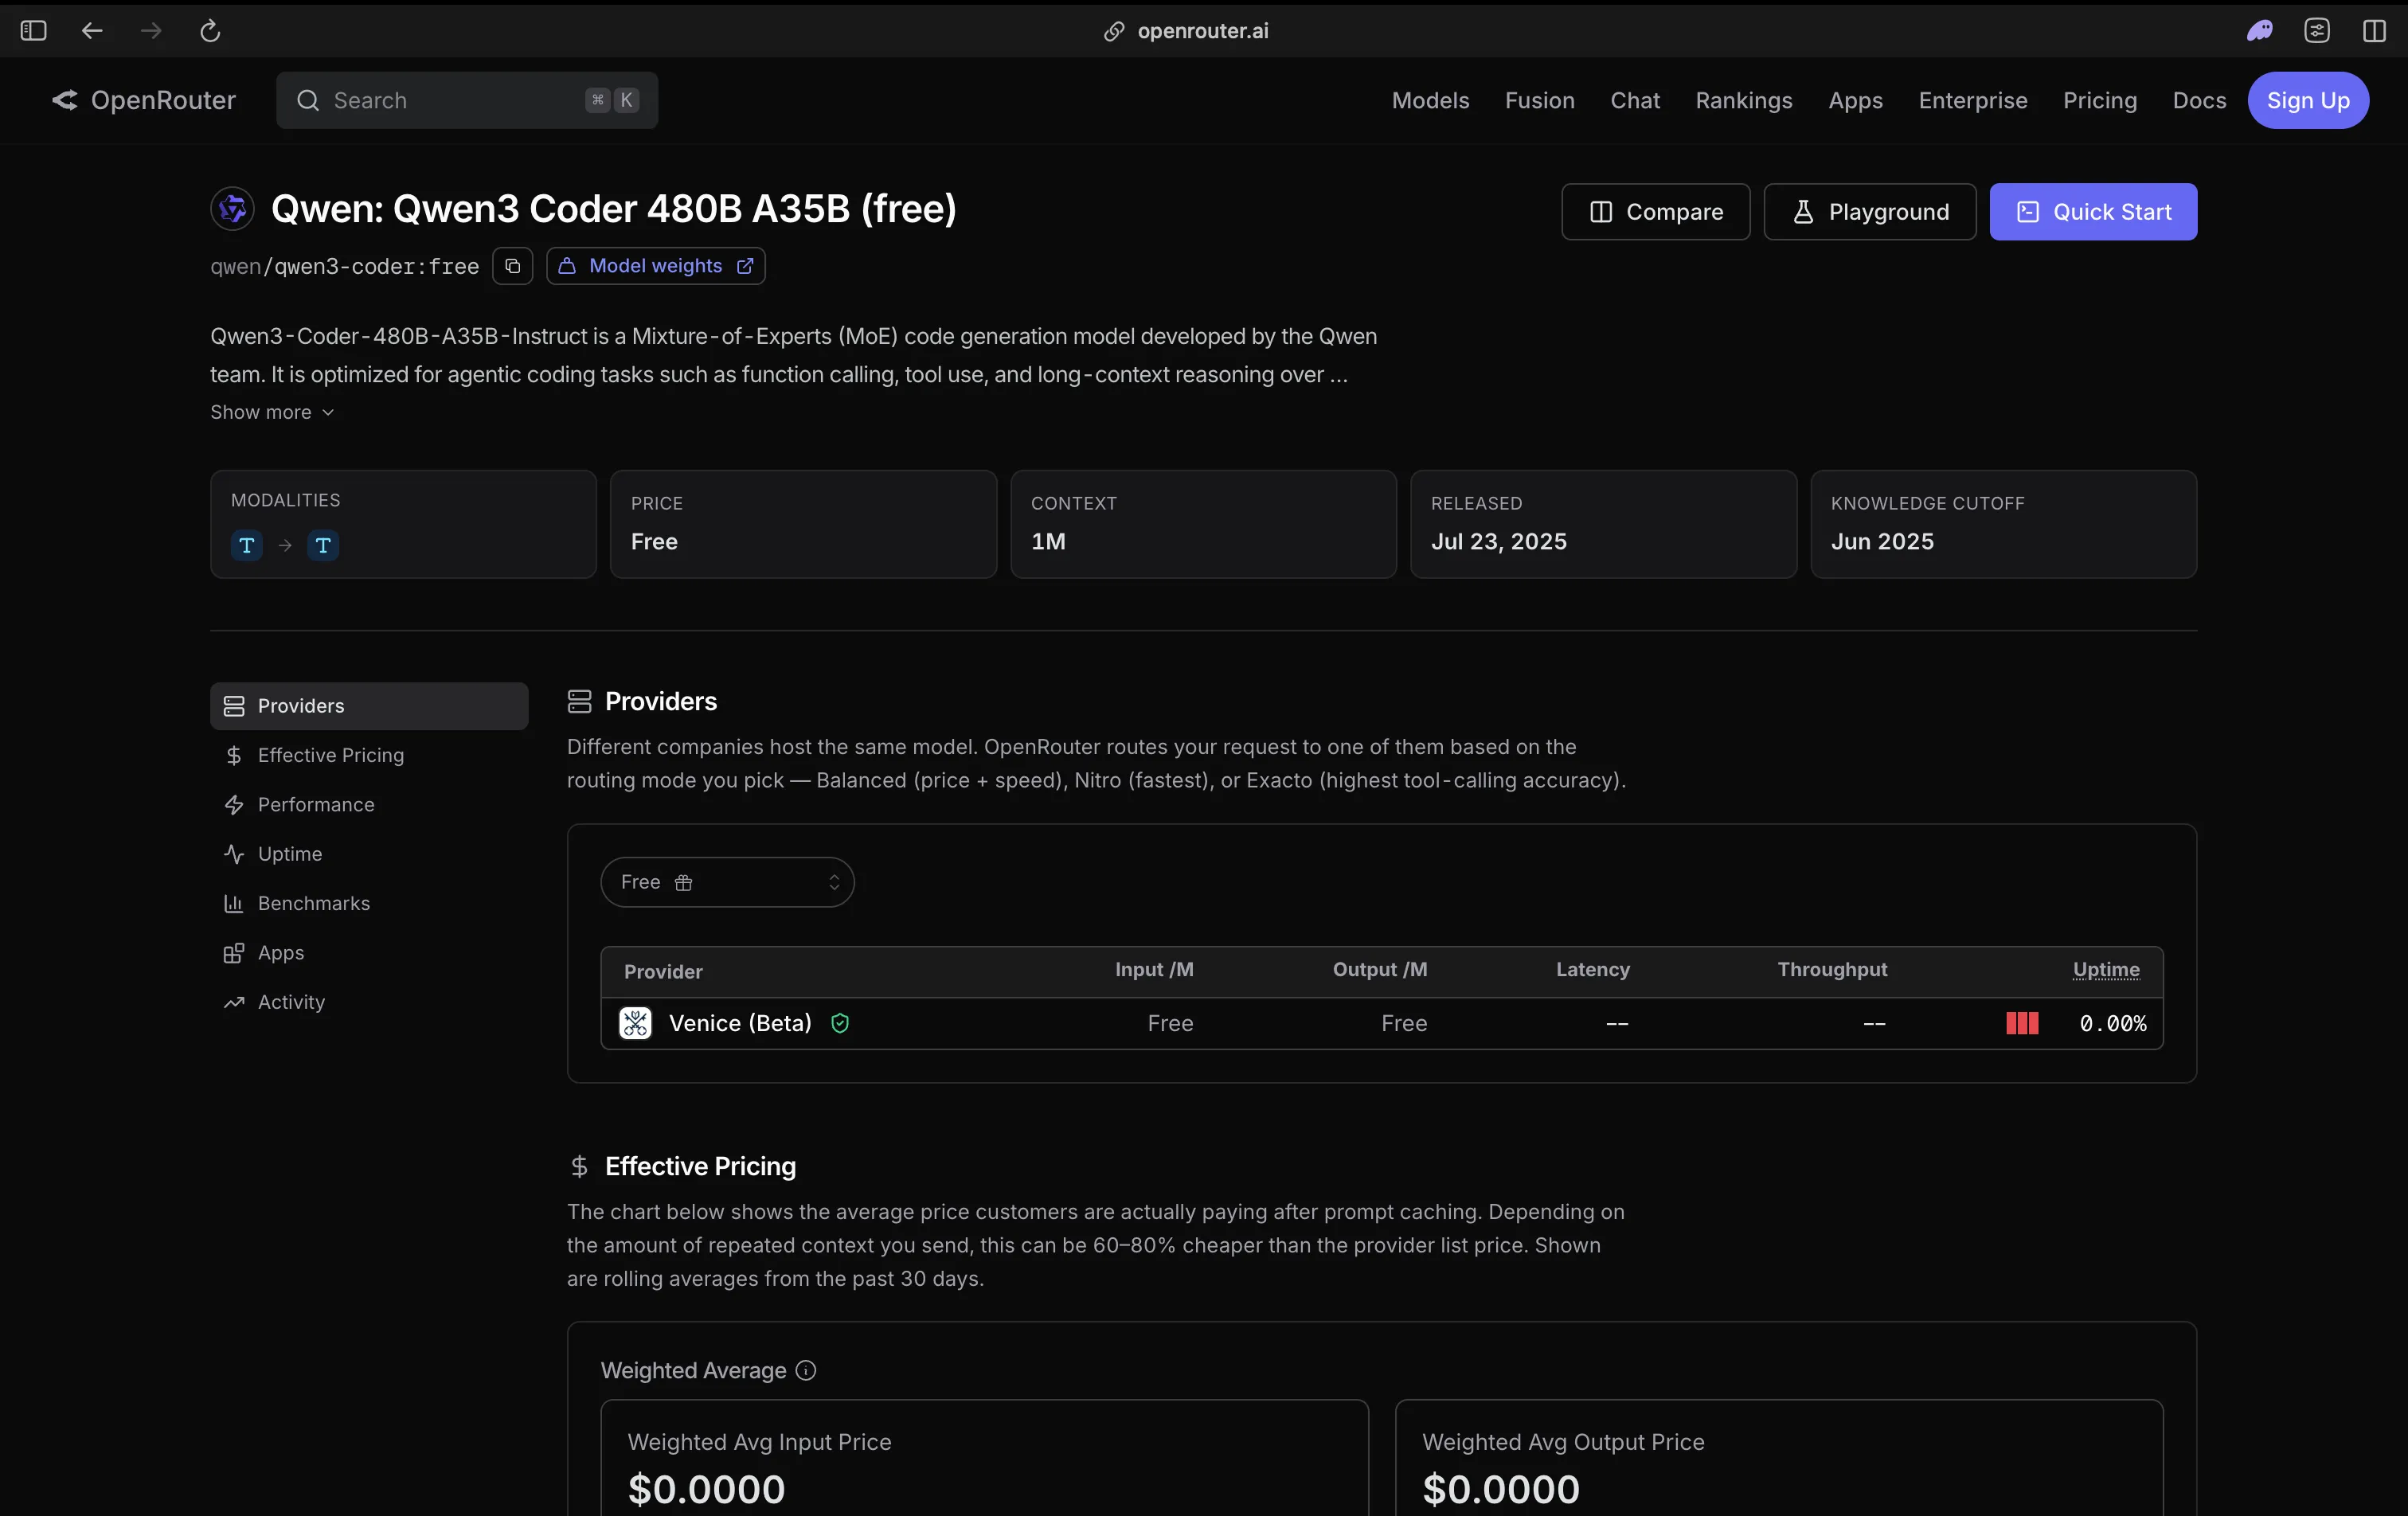Click the flask icon on Playground button
Screen dimensions: 2408x1516
pos(1803,212)
